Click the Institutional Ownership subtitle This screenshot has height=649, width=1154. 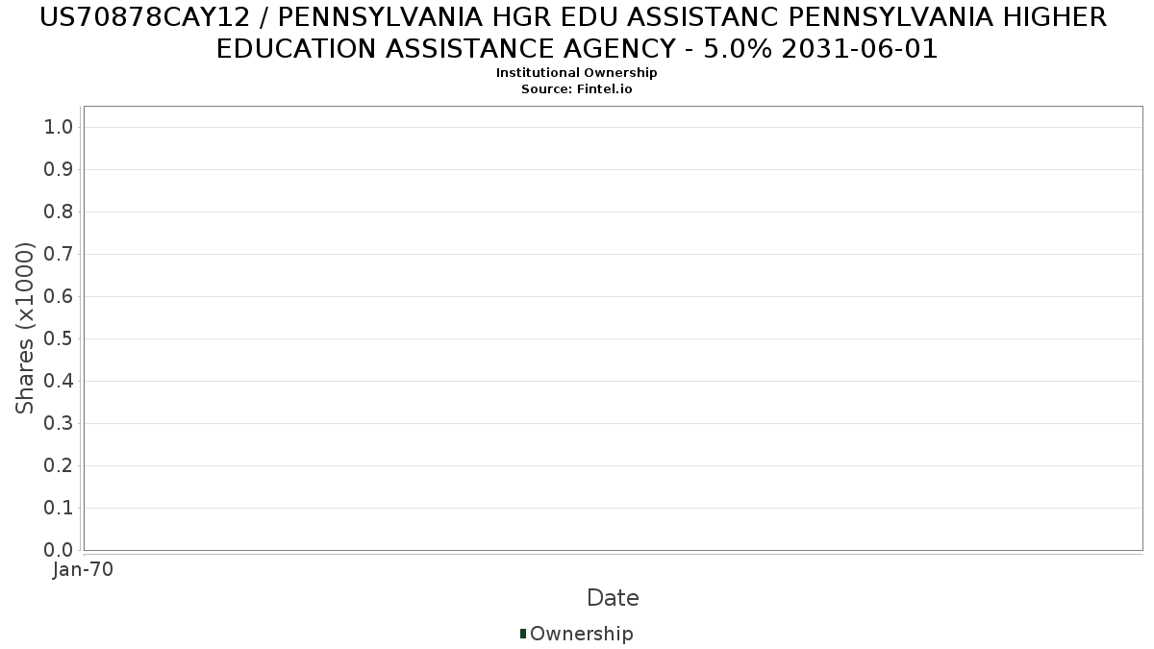point(577,72)
